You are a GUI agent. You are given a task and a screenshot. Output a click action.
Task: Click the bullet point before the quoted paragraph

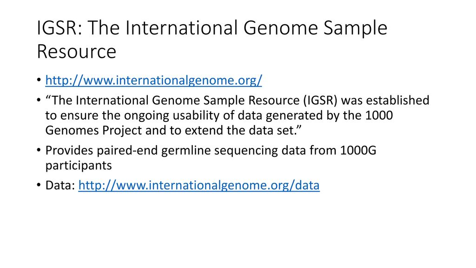coord(39,100)
